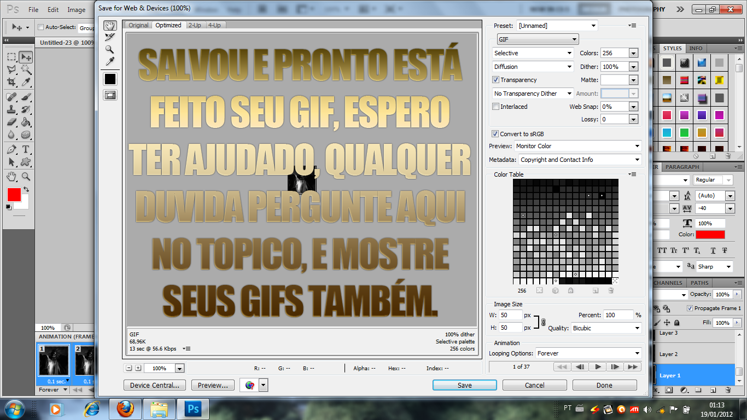Screen dimensions: 747x420
Task: Play the animation in Save for Web dialog
Action: coord(598,367)
